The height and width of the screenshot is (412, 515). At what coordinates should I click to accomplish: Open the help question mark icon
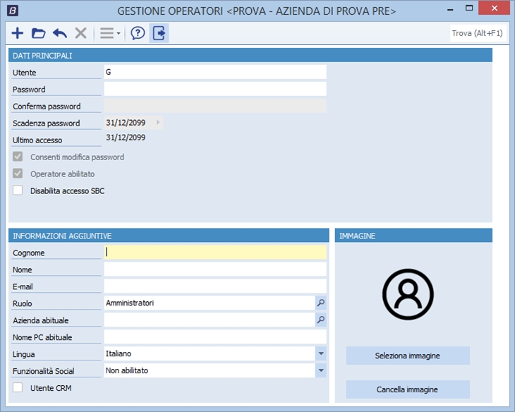[138, 33]
